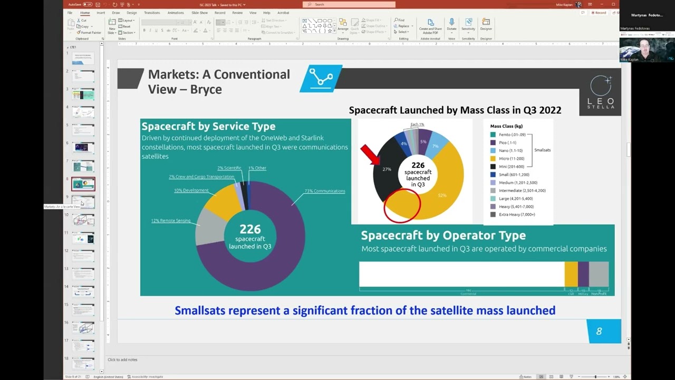Click the Paste button

72,25
